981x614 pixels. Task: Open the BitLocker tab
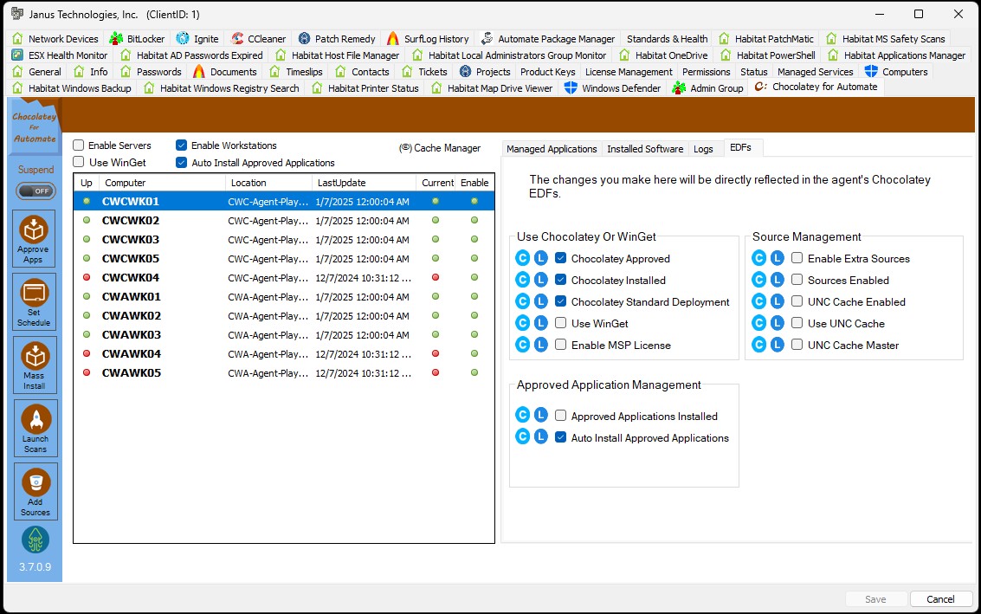[137, 39]
